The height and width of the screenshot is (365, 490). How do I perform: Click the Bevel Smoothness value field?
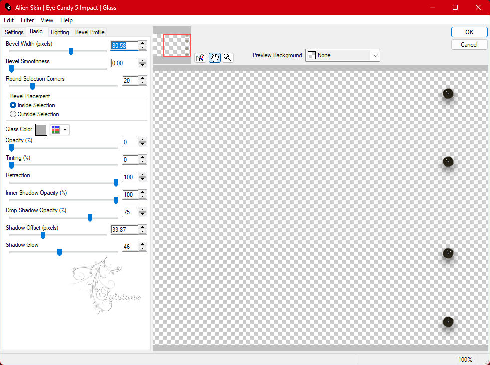pos(125,63)
